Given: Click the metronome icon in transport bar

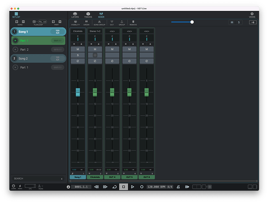Looking at the screenshot, I should click(177, 187).
